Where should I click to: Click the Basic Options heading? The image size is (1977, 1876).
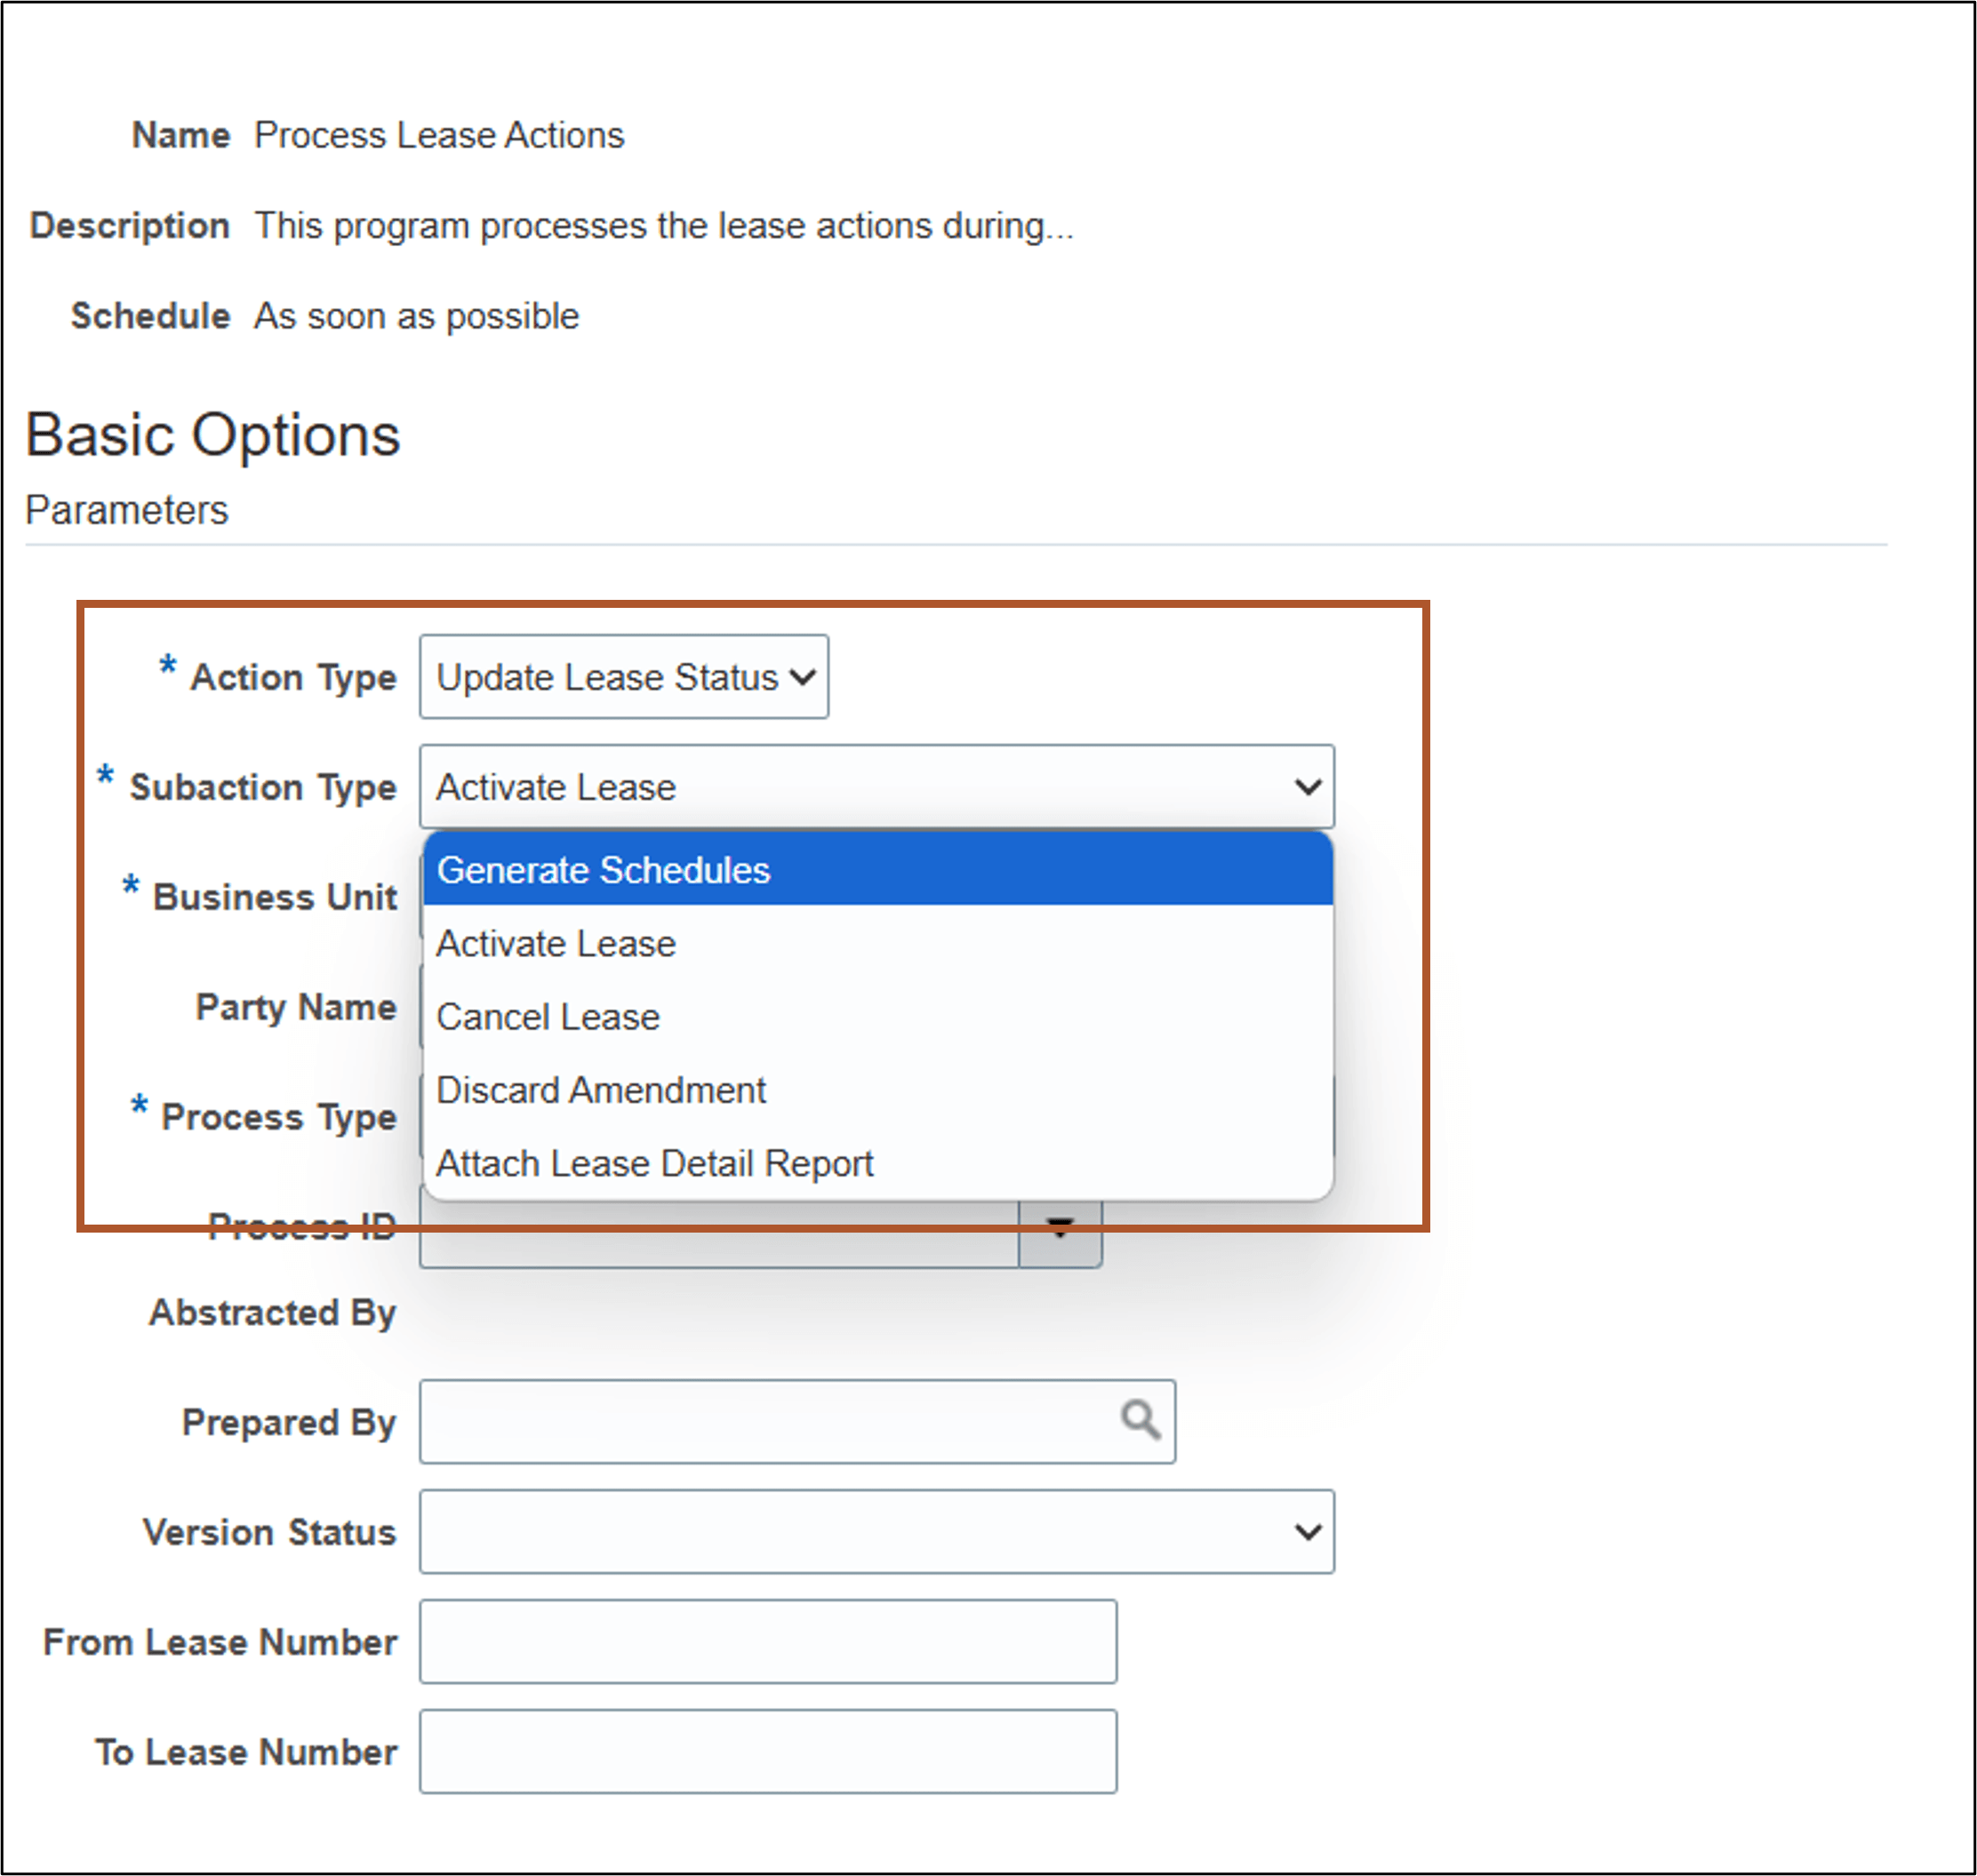(x=212, y=435)
